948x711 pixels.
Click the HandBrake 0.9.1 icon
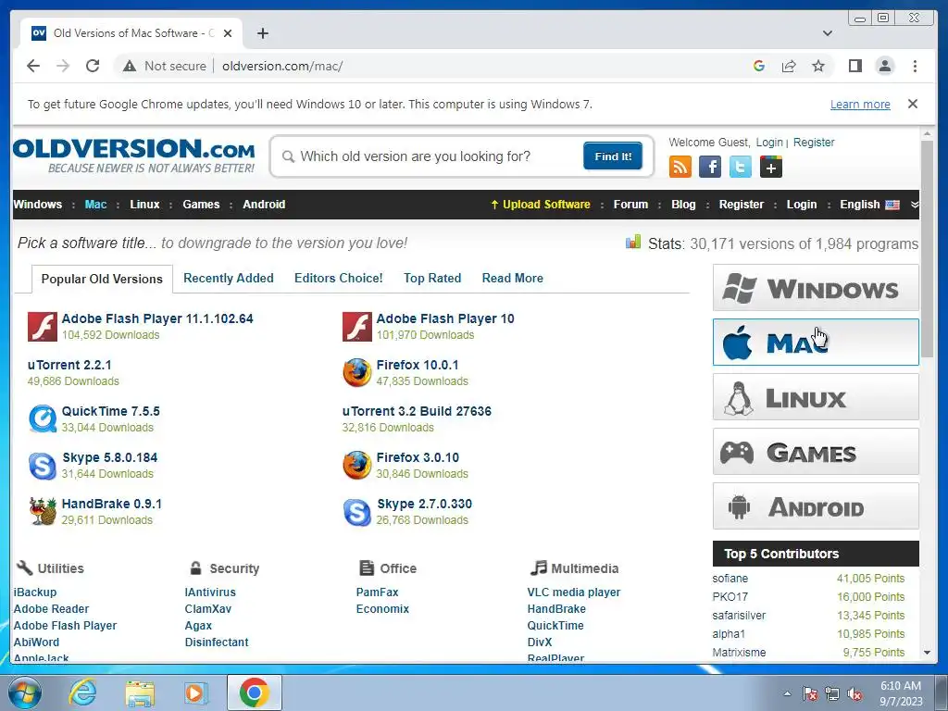click(43, 511)
